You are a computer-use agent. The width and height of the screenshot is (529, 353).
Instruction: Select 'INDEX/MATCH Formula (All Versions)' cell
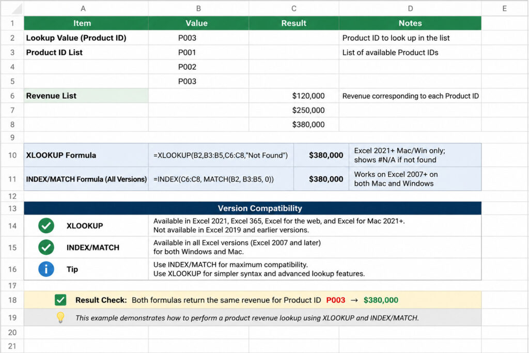[x=86, y=179]
